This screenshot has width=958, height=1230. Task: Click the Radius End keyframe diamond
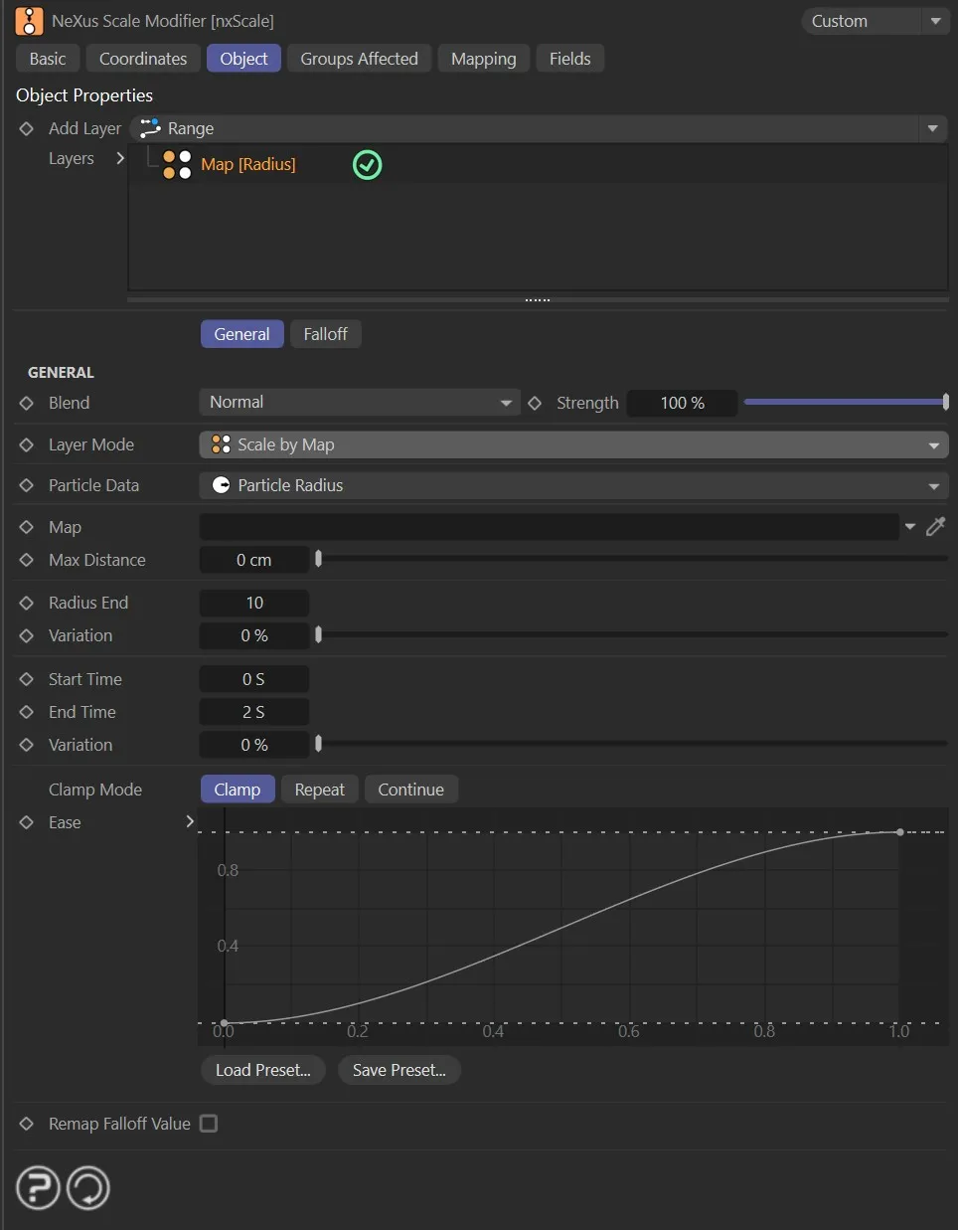point(27,603)
